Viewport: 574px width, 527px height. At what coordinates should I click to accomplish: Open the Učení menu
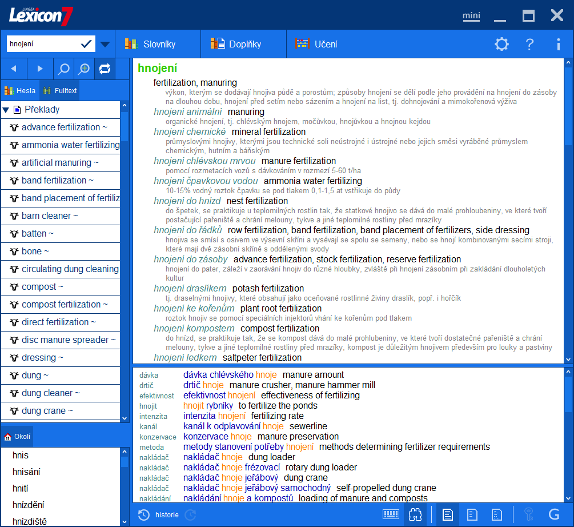(316, 45)
